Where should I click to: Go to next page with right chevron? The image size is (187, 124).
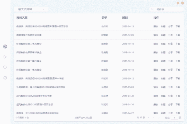[x=159, y=118]
